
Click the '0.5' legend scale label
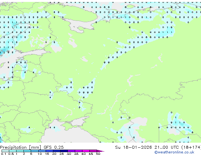tap(11, 154)
